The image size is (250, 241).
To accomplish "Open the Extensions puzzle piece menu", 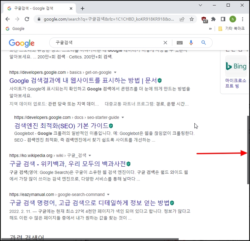I will coord(213,19).
